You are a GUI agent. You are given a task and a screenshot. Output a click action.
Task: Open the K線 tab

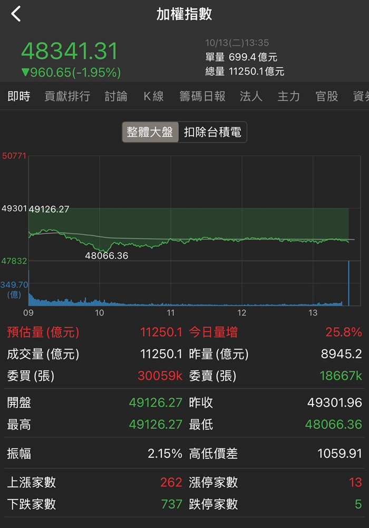pyautogui.click(x=153, y=97)
